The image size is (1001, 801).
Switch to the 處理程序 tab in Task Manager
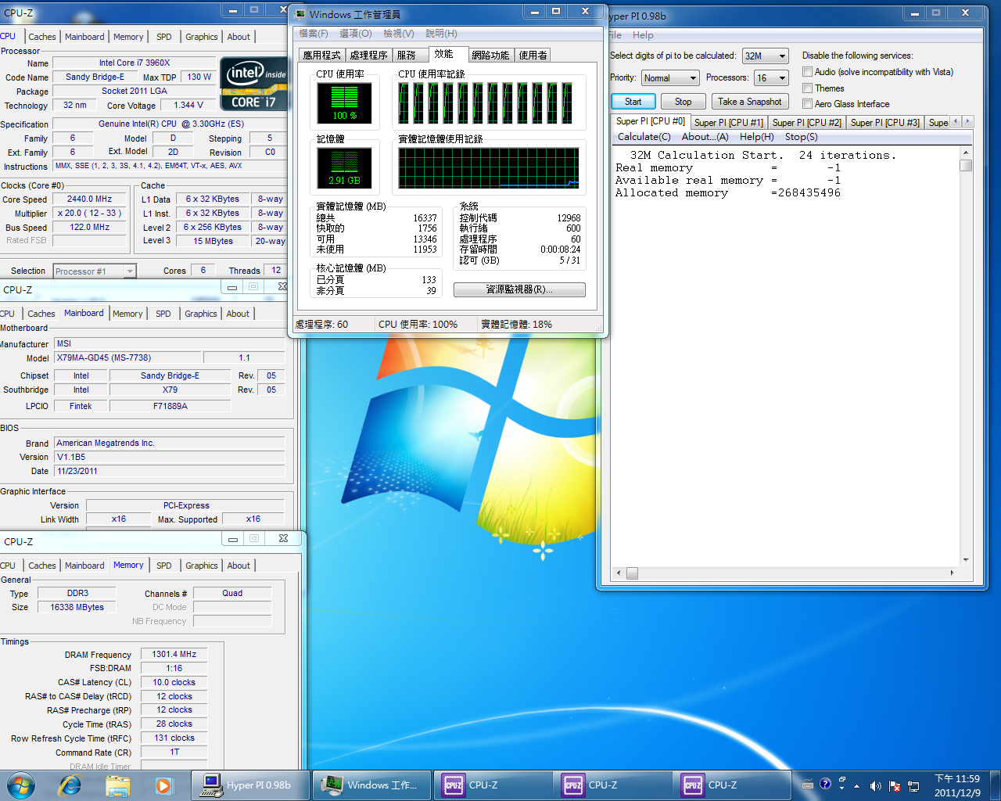pos(368,56)
